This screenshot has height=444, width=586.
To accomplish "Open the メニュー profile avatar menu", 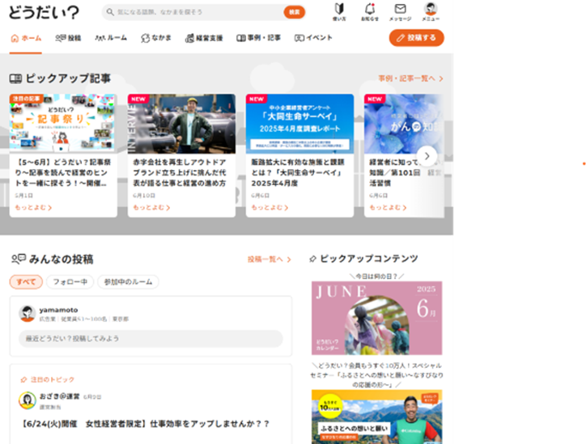I will click(431, 10).
